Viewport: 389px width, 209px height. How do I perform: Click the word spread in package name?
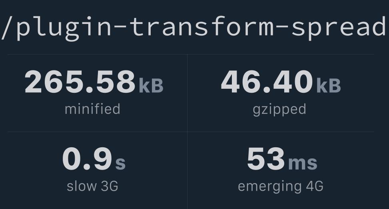coord(339,28)
